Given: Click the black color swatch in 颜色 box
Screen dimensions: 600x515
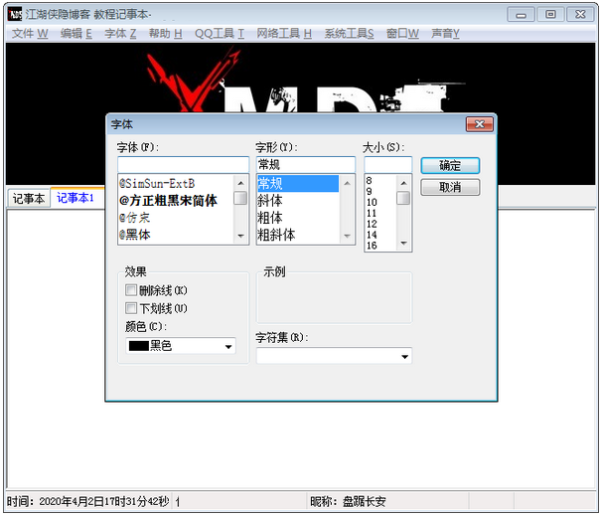Looking at the screenshot, I should coord(138,346).
